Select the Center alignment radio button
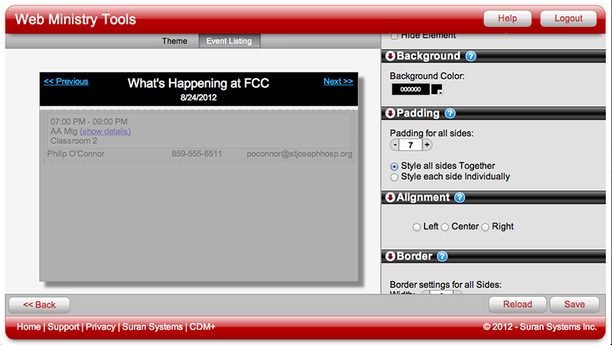The image size is (612, 345). [444, 227]
